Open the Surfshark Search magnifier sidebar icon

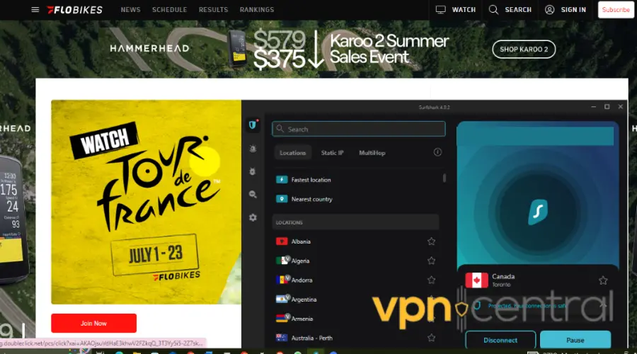(253, 194)
